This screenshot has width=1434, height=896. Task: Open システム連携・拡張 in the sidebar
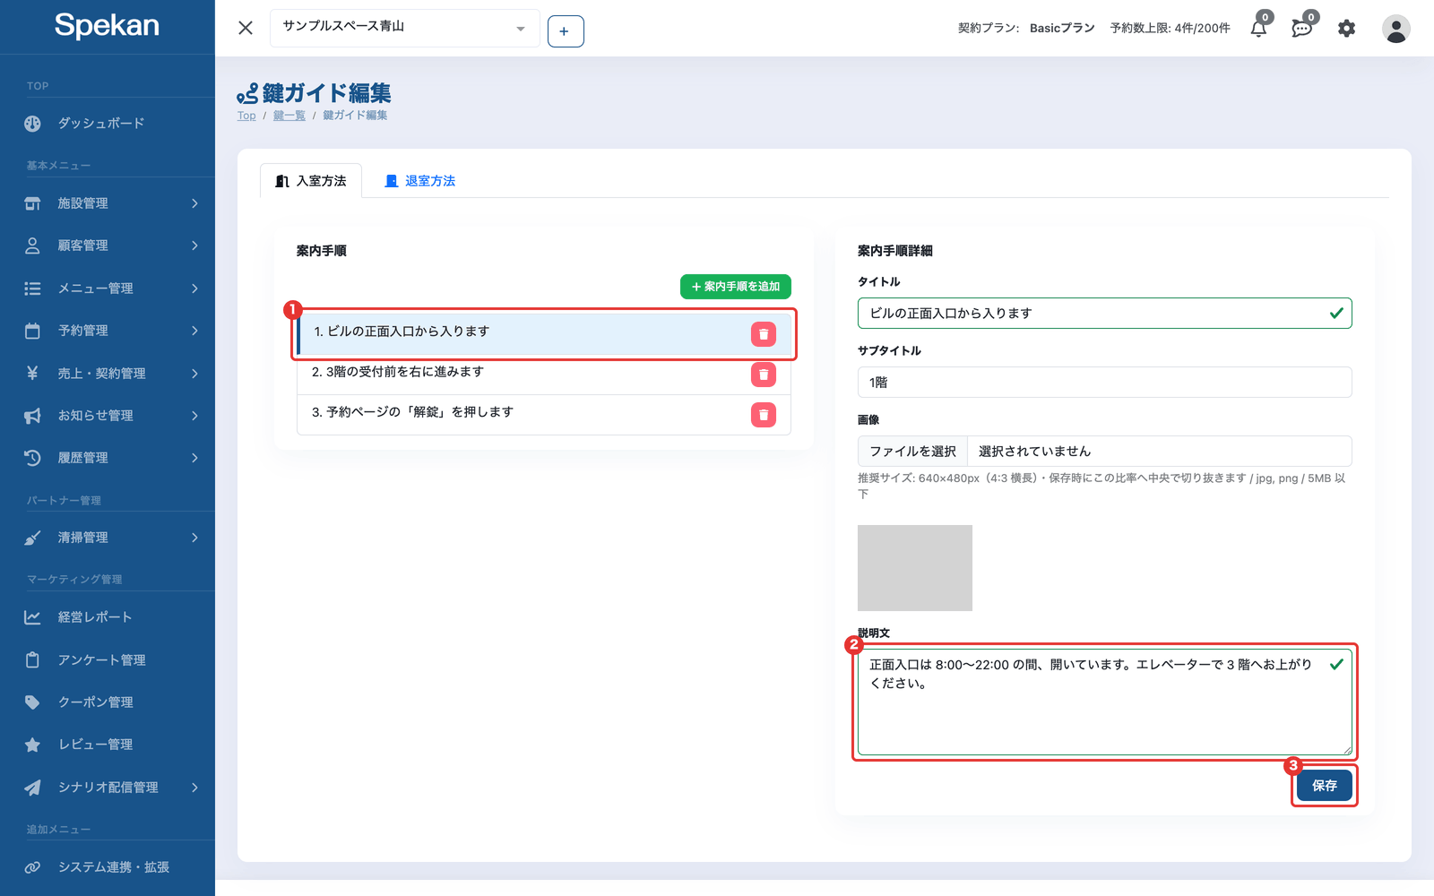(x=108, y=867)
